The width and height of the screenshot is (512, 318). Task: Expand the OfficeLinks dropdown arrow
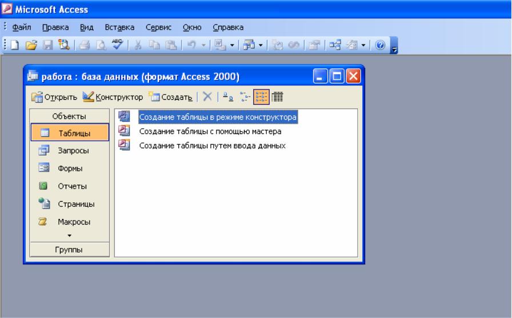[x=232, y=45]
